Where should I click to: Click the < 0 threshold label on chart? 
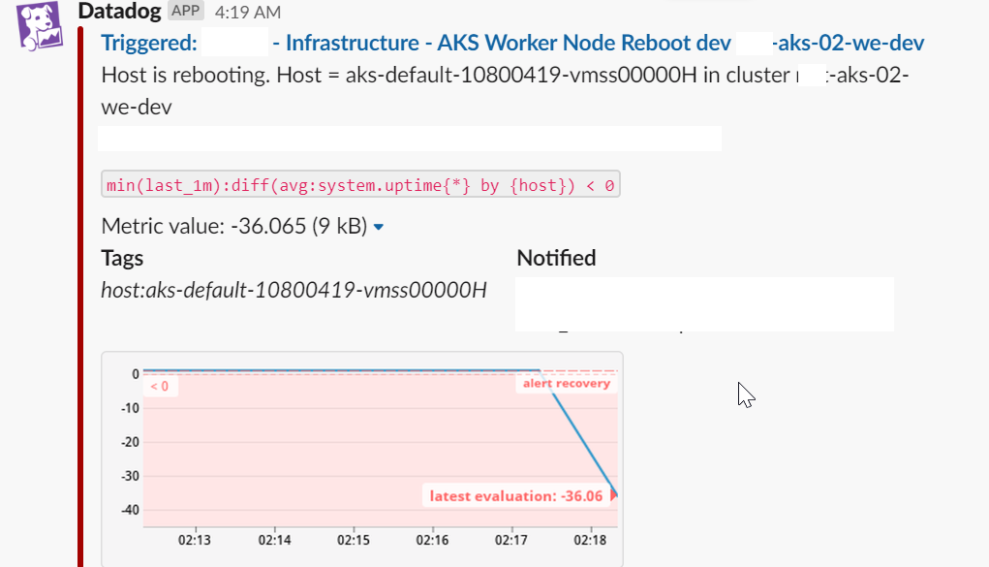point(157,386)
